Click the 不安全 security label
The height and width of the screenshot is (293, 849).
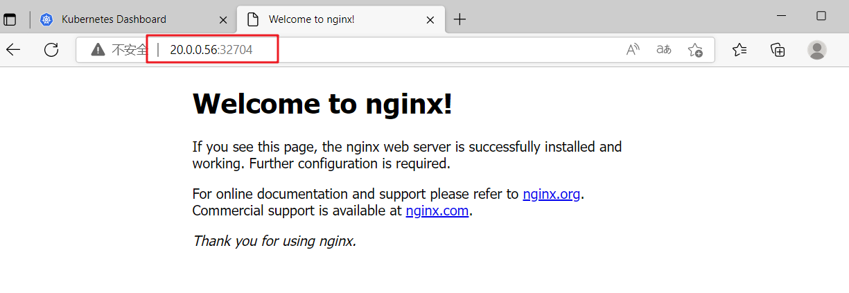click(x=130, y=50)
